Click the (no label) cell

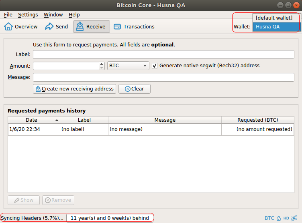(84, 129)
